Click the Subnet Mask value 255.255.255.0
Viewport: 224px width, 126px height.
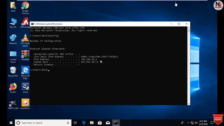[x=90, y=62]
